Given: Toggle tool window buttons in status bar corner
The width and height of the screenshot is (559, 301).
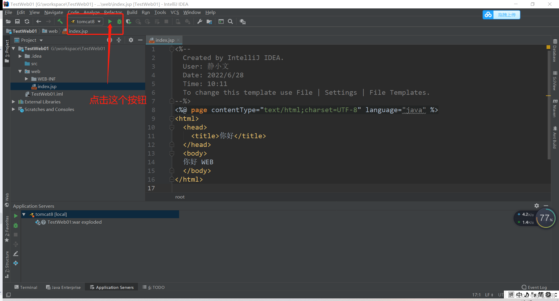Looking at the screenshot, I should tap(8, 295).
